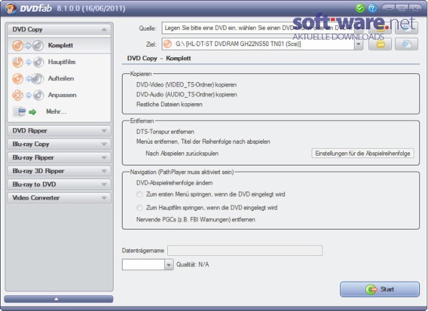Screen dimensions: 428x311
Task: Open the Ziel drive dropdown
Action: pyautogui.click(x=358, y=44)
